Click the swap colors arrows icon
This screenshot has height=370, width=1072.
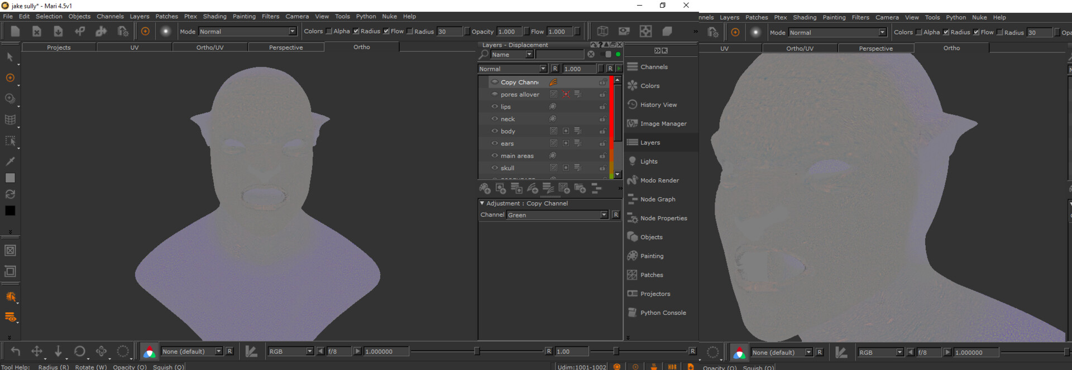pyautogui.click(x=10, y=194)
